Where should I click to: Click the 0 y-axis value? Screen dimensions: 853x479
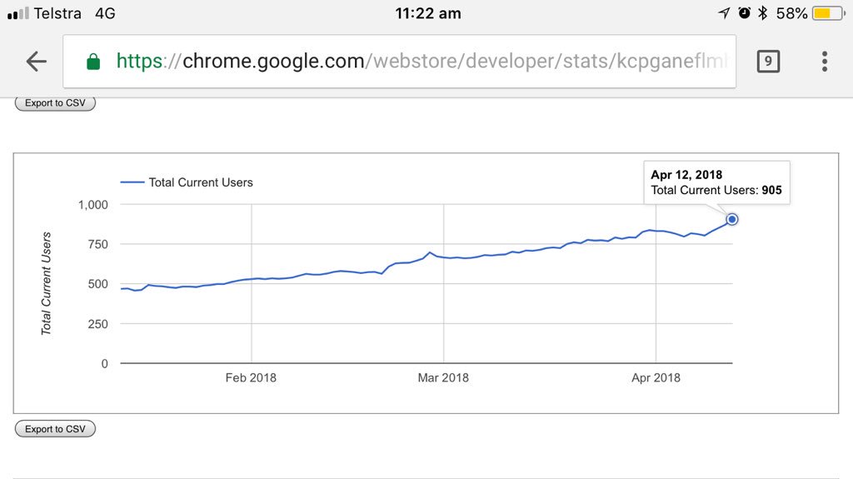pos(104,363)
